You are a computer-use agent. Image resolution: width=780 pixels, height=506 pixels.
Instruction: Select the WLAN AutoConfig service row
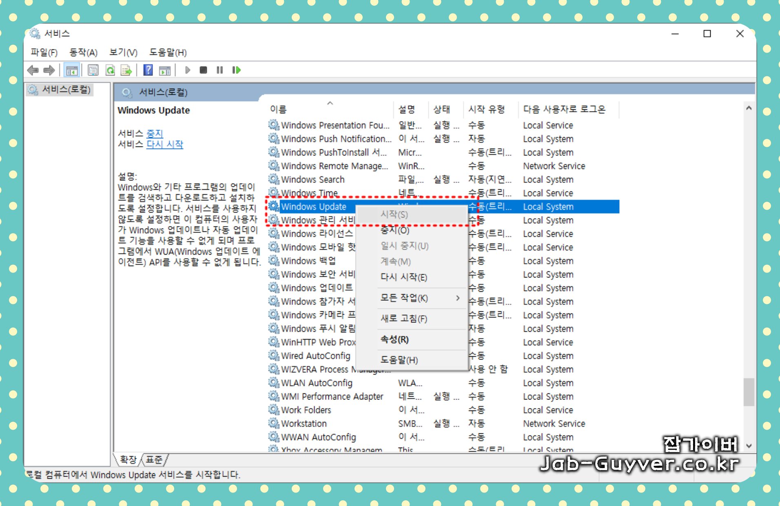click(443, 383)
